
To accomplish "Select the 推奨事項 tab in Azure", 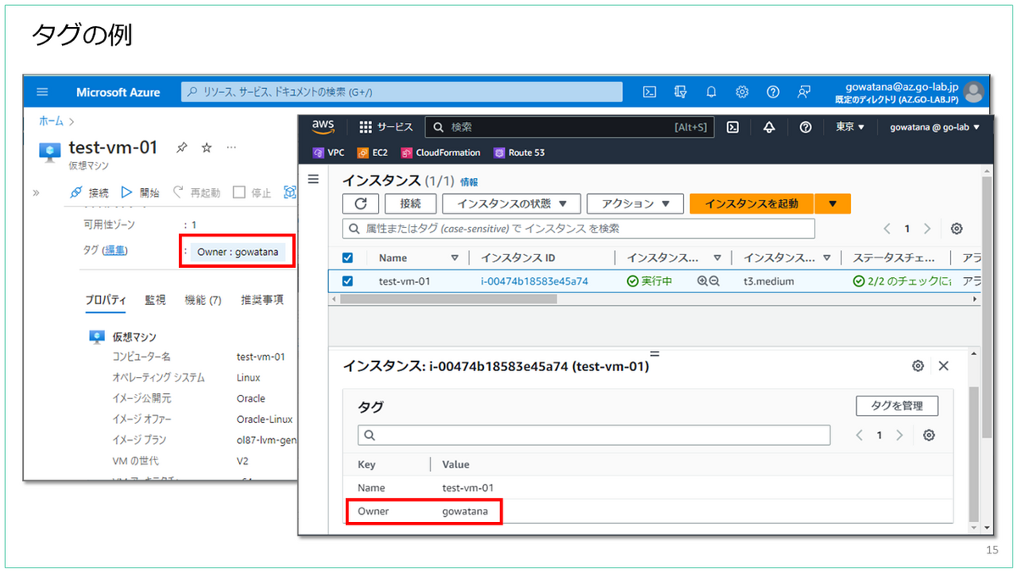I will [262, 300].
